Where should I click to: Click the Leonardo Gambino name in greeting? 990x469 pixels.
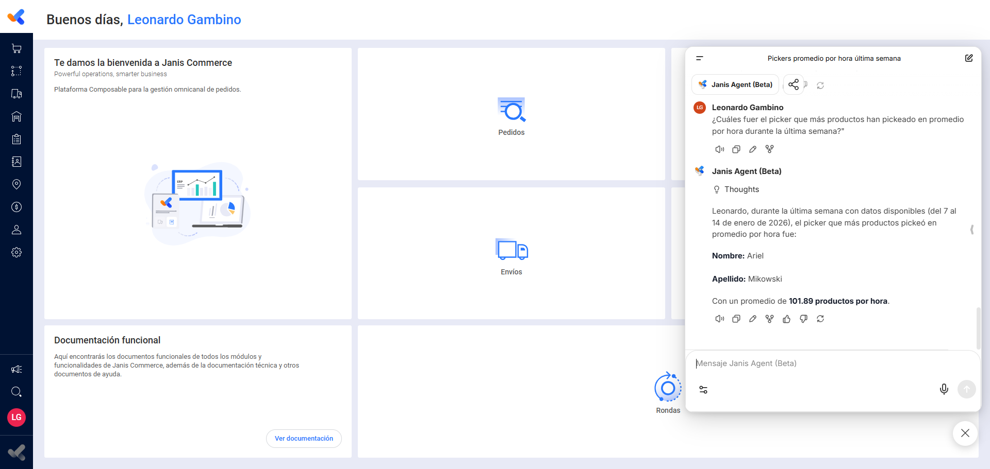(184, 20)
